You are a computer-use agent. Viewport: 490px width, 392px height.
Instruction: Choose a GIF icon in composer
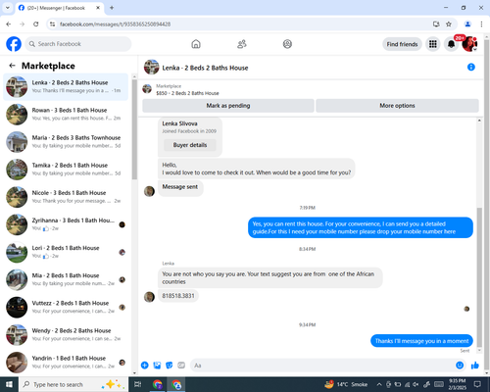(181, 366)
